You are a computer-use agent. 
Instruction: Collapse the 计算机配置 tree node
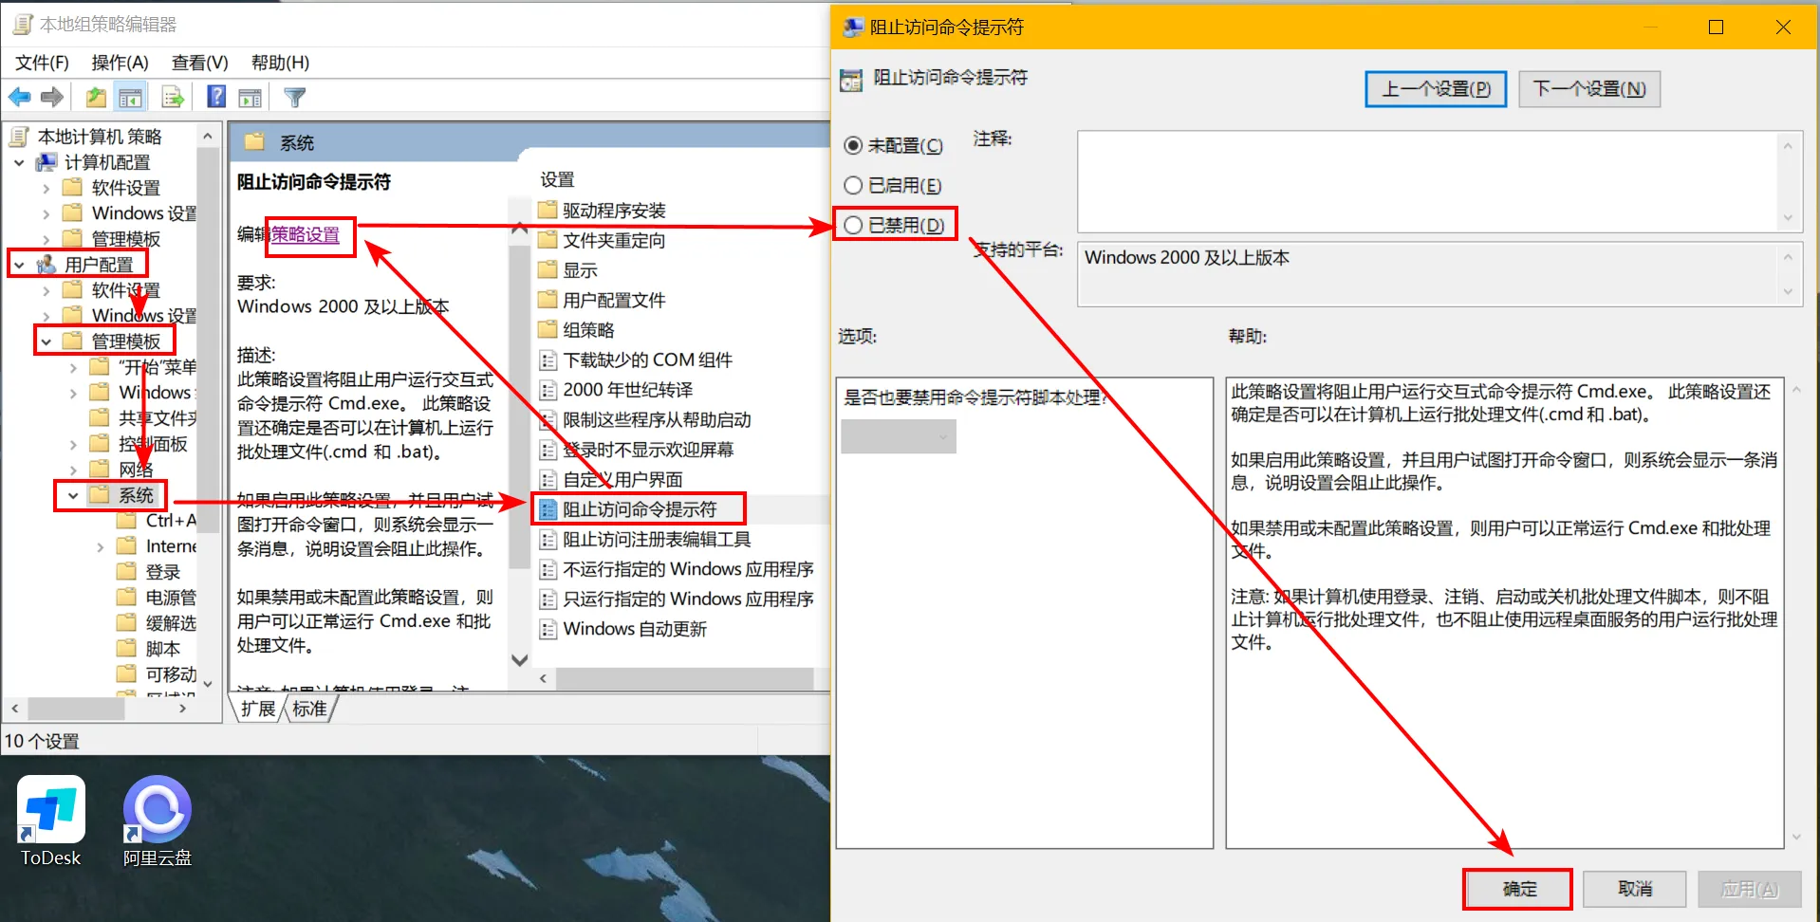[19, 163]
